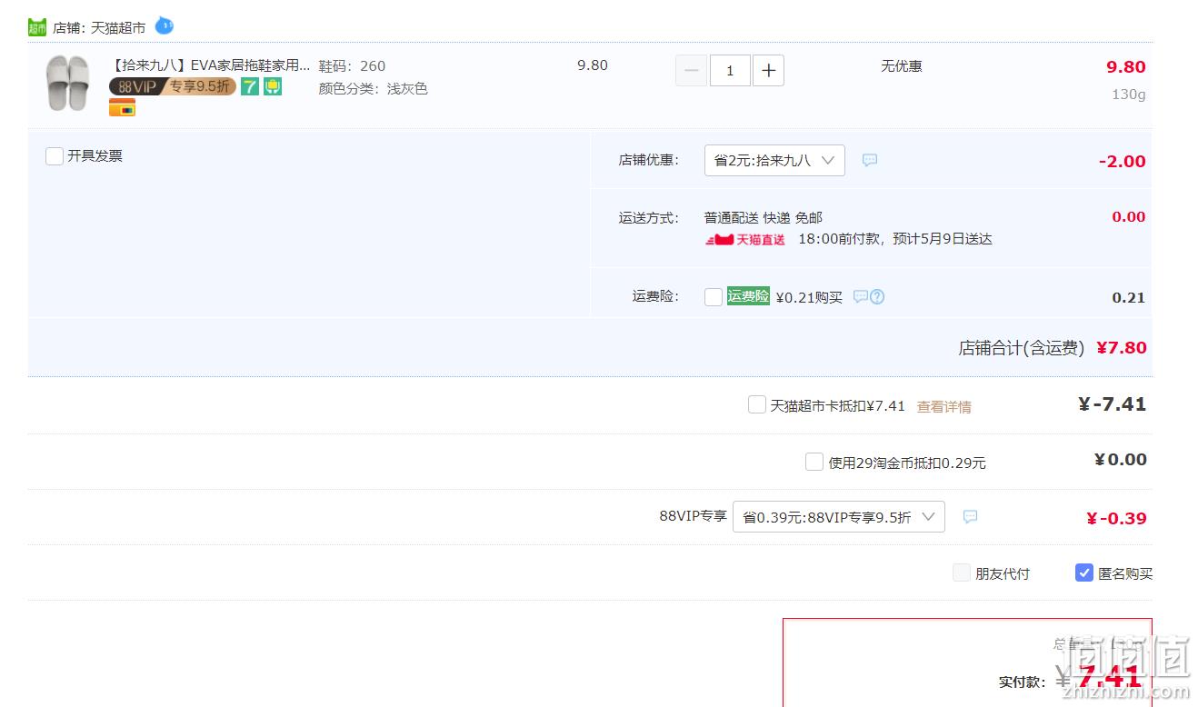Click the quantity input field showing 1

(x=730, y=70)
